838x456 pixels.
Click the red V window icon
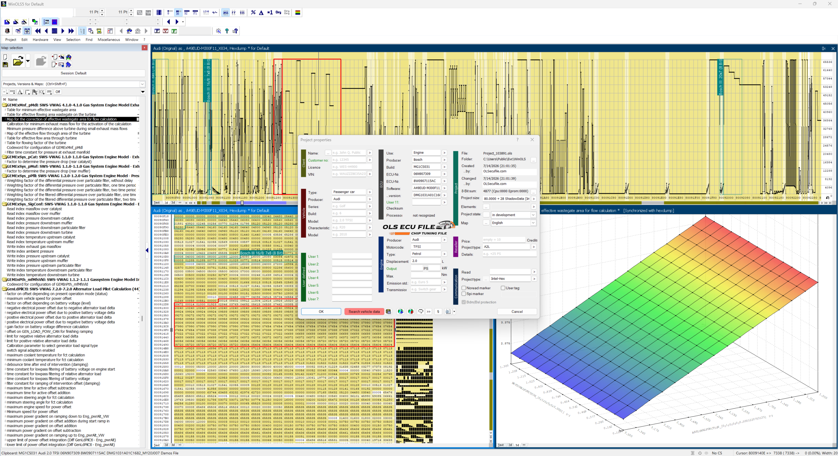pos(166,31)
